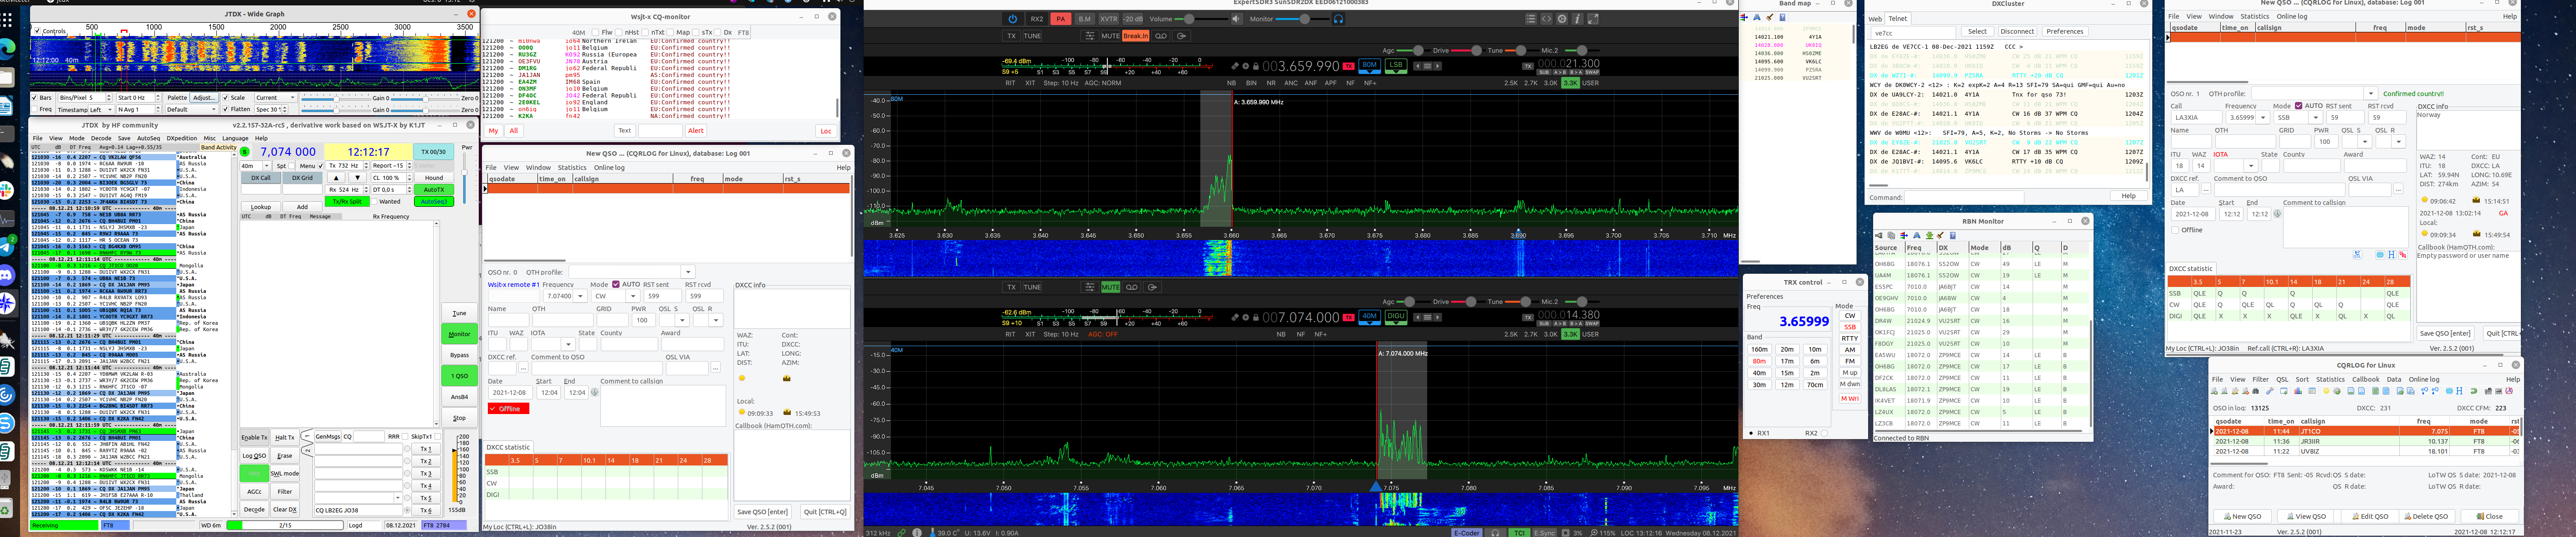Open list menu icon in ExpertSDR3 header
The width and height of the screenshot is (2576, 537).
point(1531,19)
